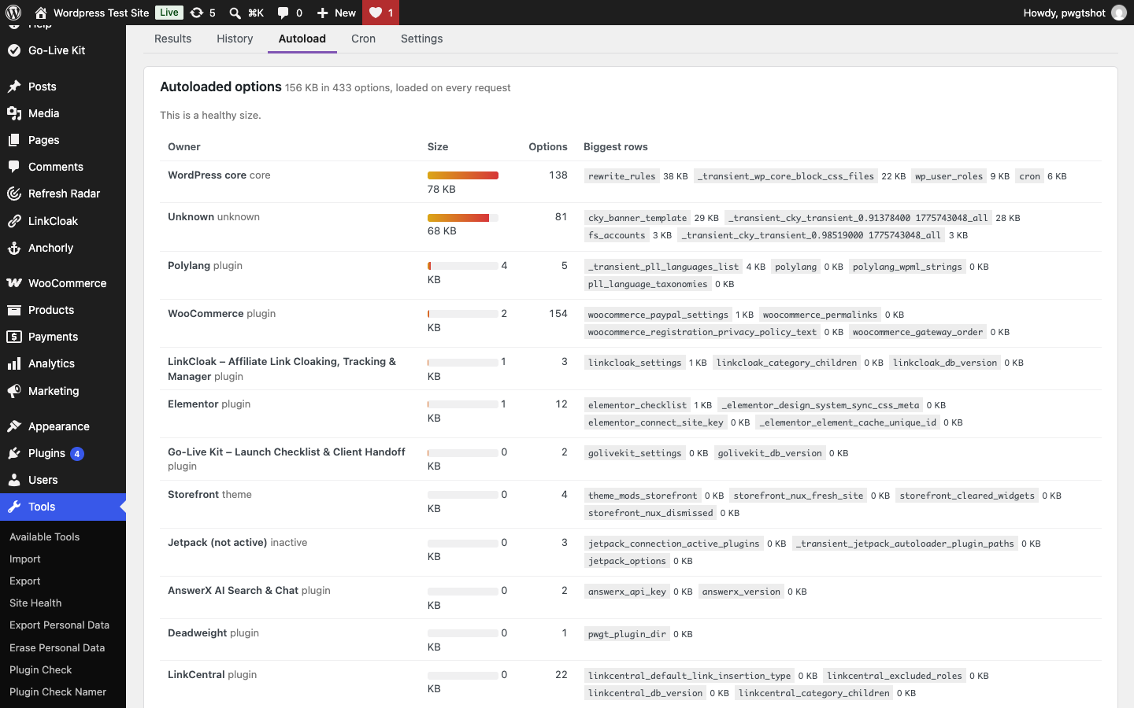This screenshot has width=1134, height=708.
Task: Click the Options column header
Action: click(x=548, y=146)
